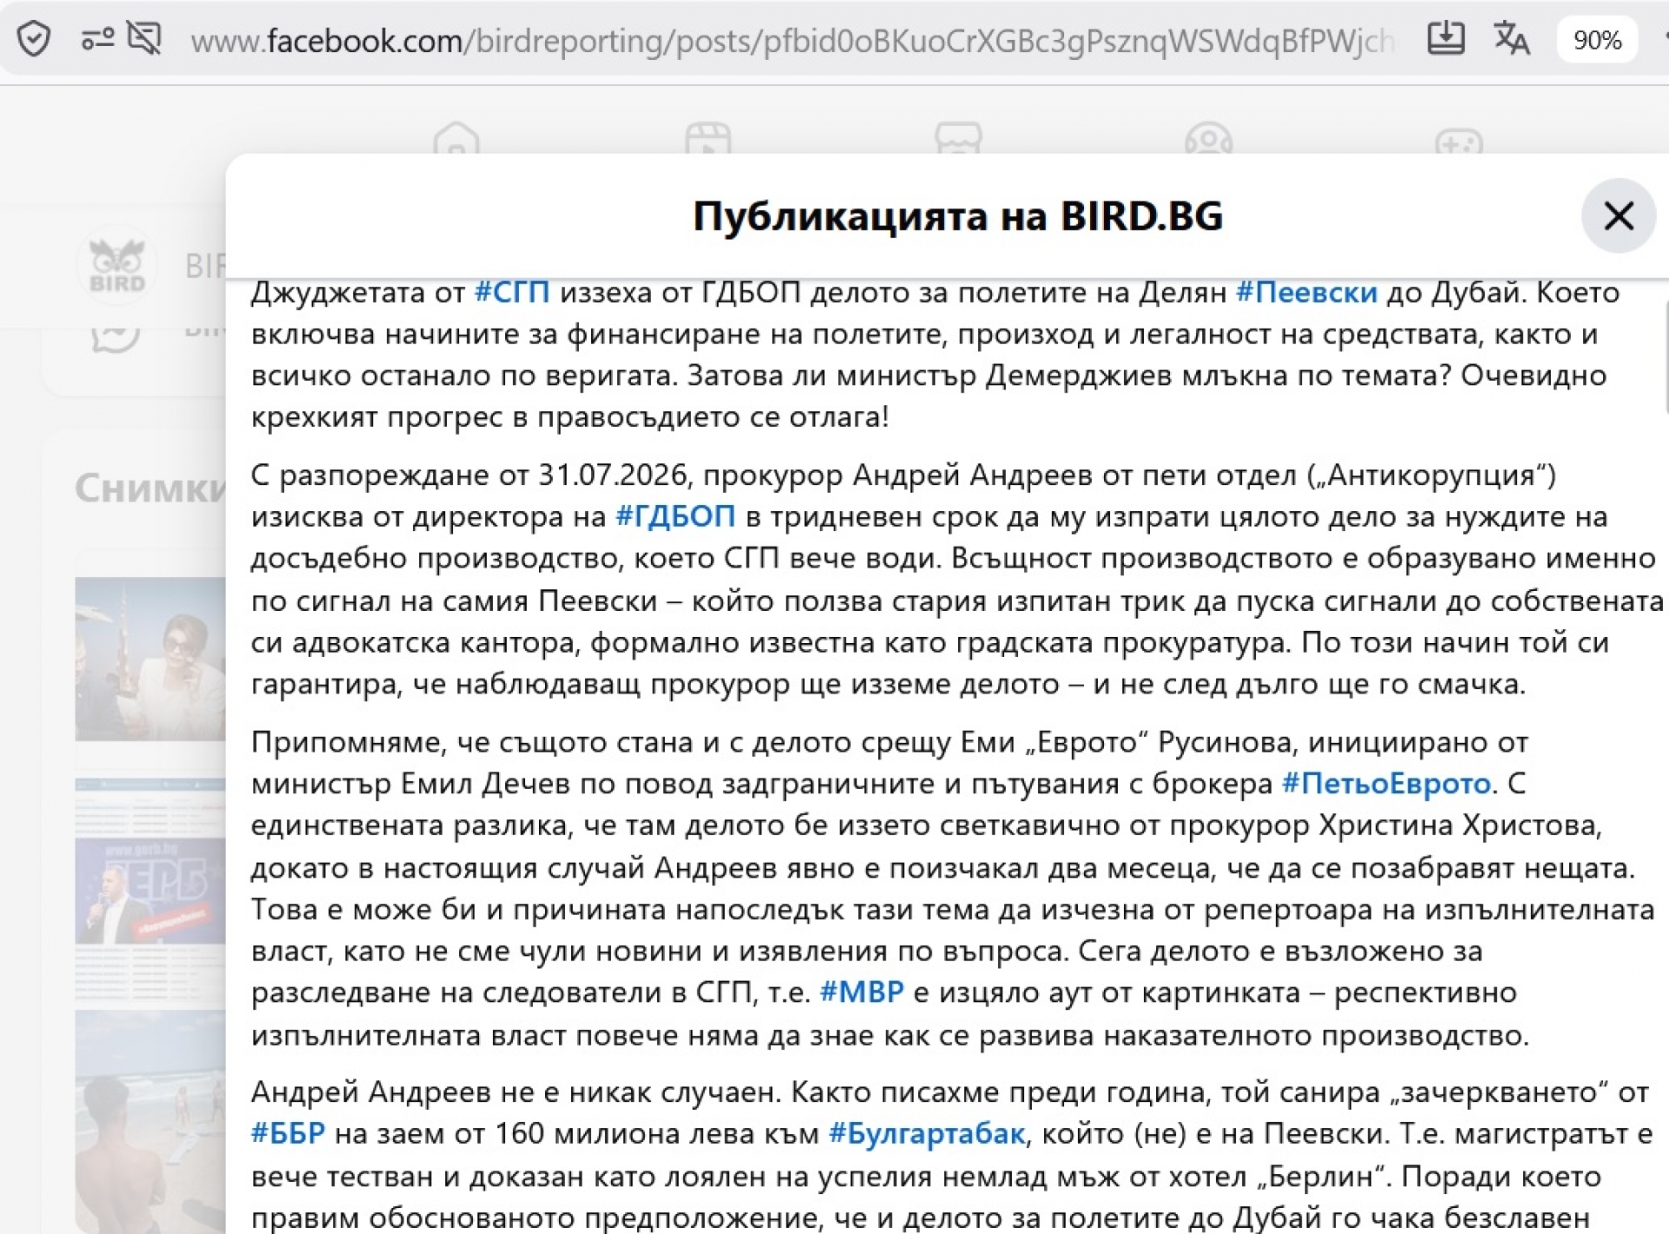Open the GERB event photo thumbnail
This screenshot has height=1234, width=1669.
click(x=150, y=890)
